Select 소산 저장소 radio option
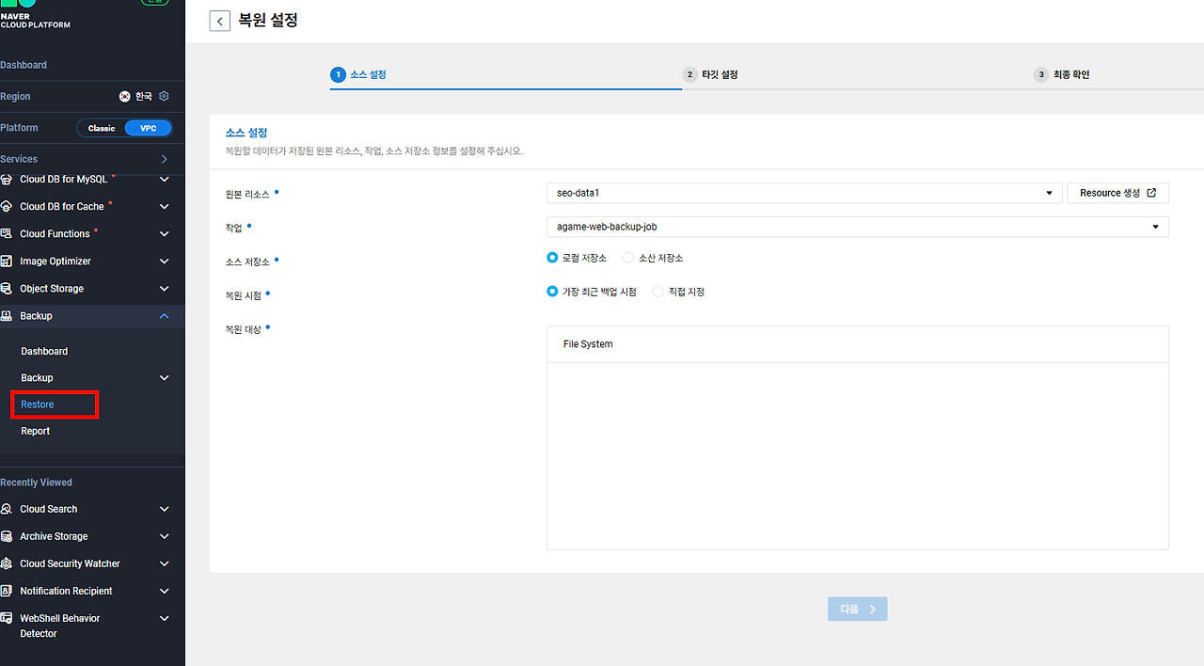Image resolution: width=1204 pixels, height=666 pixels. pyautogui.click(x=628, y=258)
